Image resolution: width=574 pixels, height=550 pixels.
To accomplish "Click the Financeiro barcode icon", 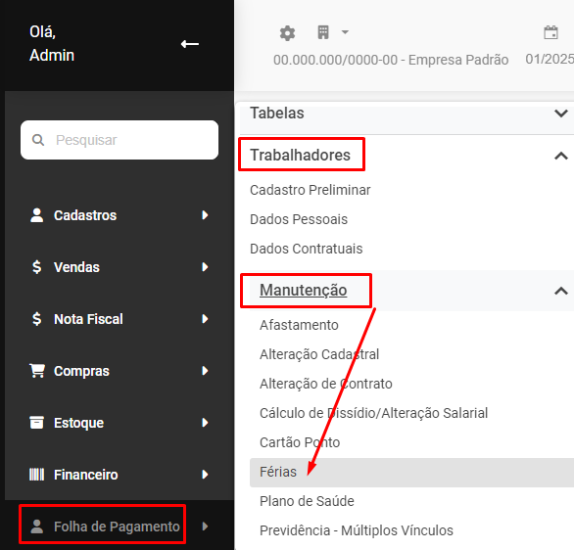I will [x=36, y=475].
